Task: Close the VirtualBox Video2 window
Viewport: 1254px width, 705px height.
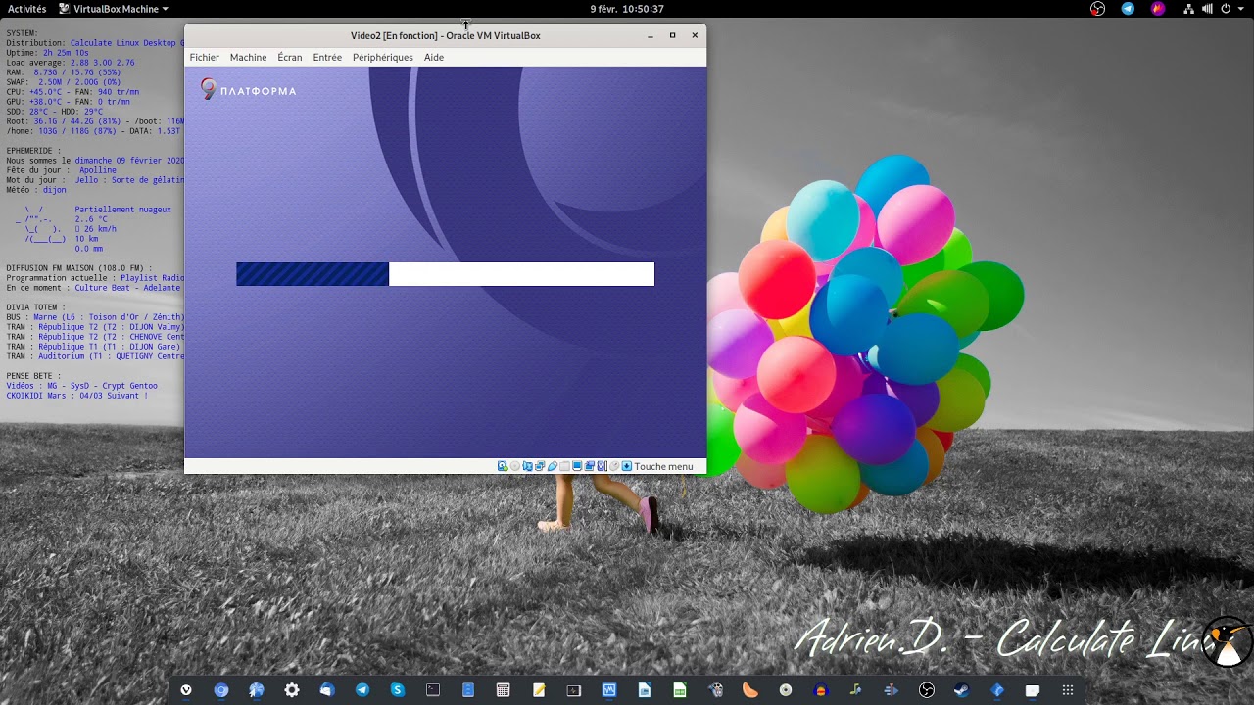Action: [x=695, y=36]
